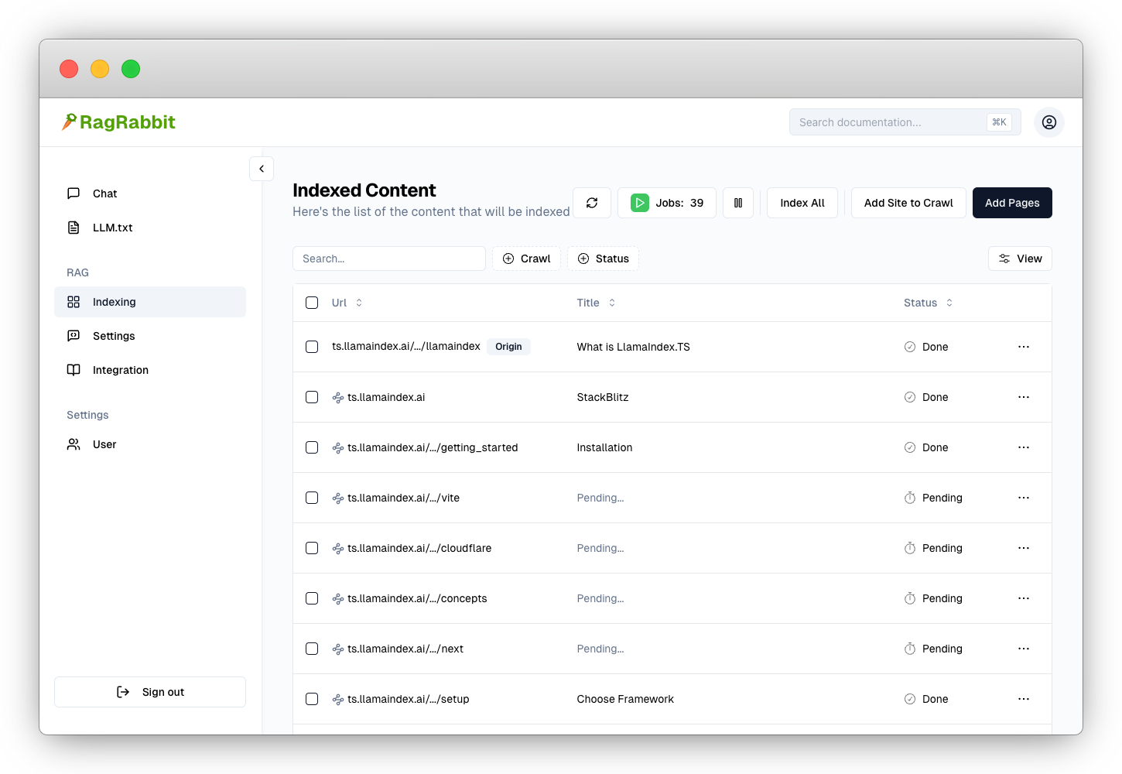1122x774 pixels.
Task: Check the llamaindex Origin row checkbox
Action: tap(312, 347)
